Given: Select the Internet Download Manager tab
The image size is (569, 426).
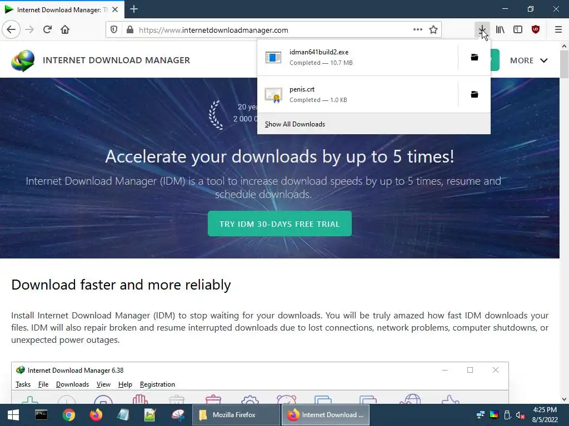Looking at the screenshot, I should point(62,9).
